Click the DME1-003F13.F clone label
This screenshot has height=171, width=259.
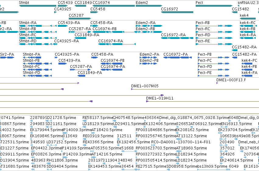(x=231, y=80)
